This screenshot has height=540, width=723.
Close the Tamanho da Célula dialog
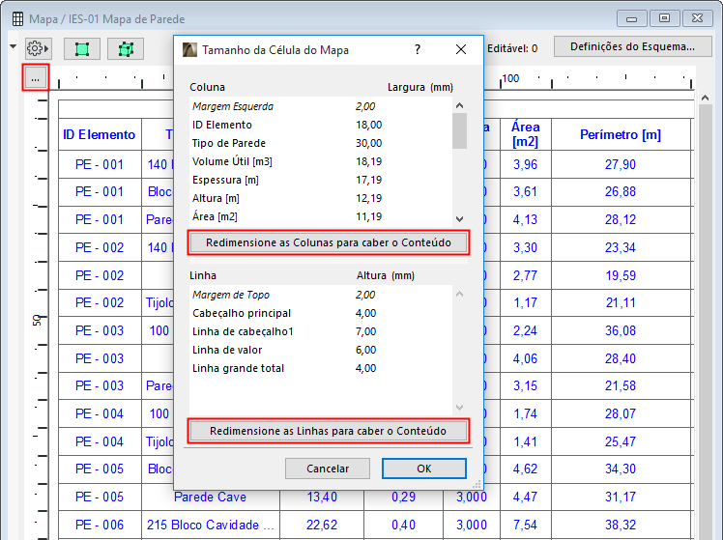(x=461, y=49)
